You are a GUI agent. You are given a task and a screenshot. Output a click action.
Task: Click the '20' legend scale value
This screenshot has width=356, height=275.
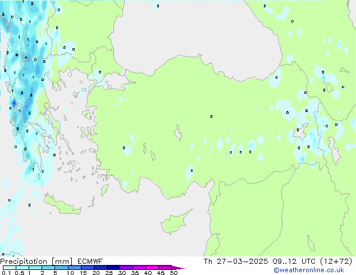pos(96,273)
